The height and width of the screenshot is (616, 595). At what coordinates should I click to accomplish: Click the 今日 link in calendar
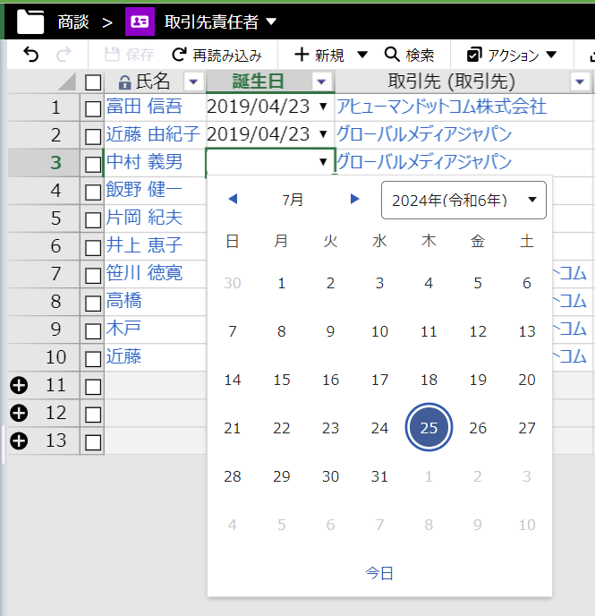pyautogui.click(x=379, y=573)
